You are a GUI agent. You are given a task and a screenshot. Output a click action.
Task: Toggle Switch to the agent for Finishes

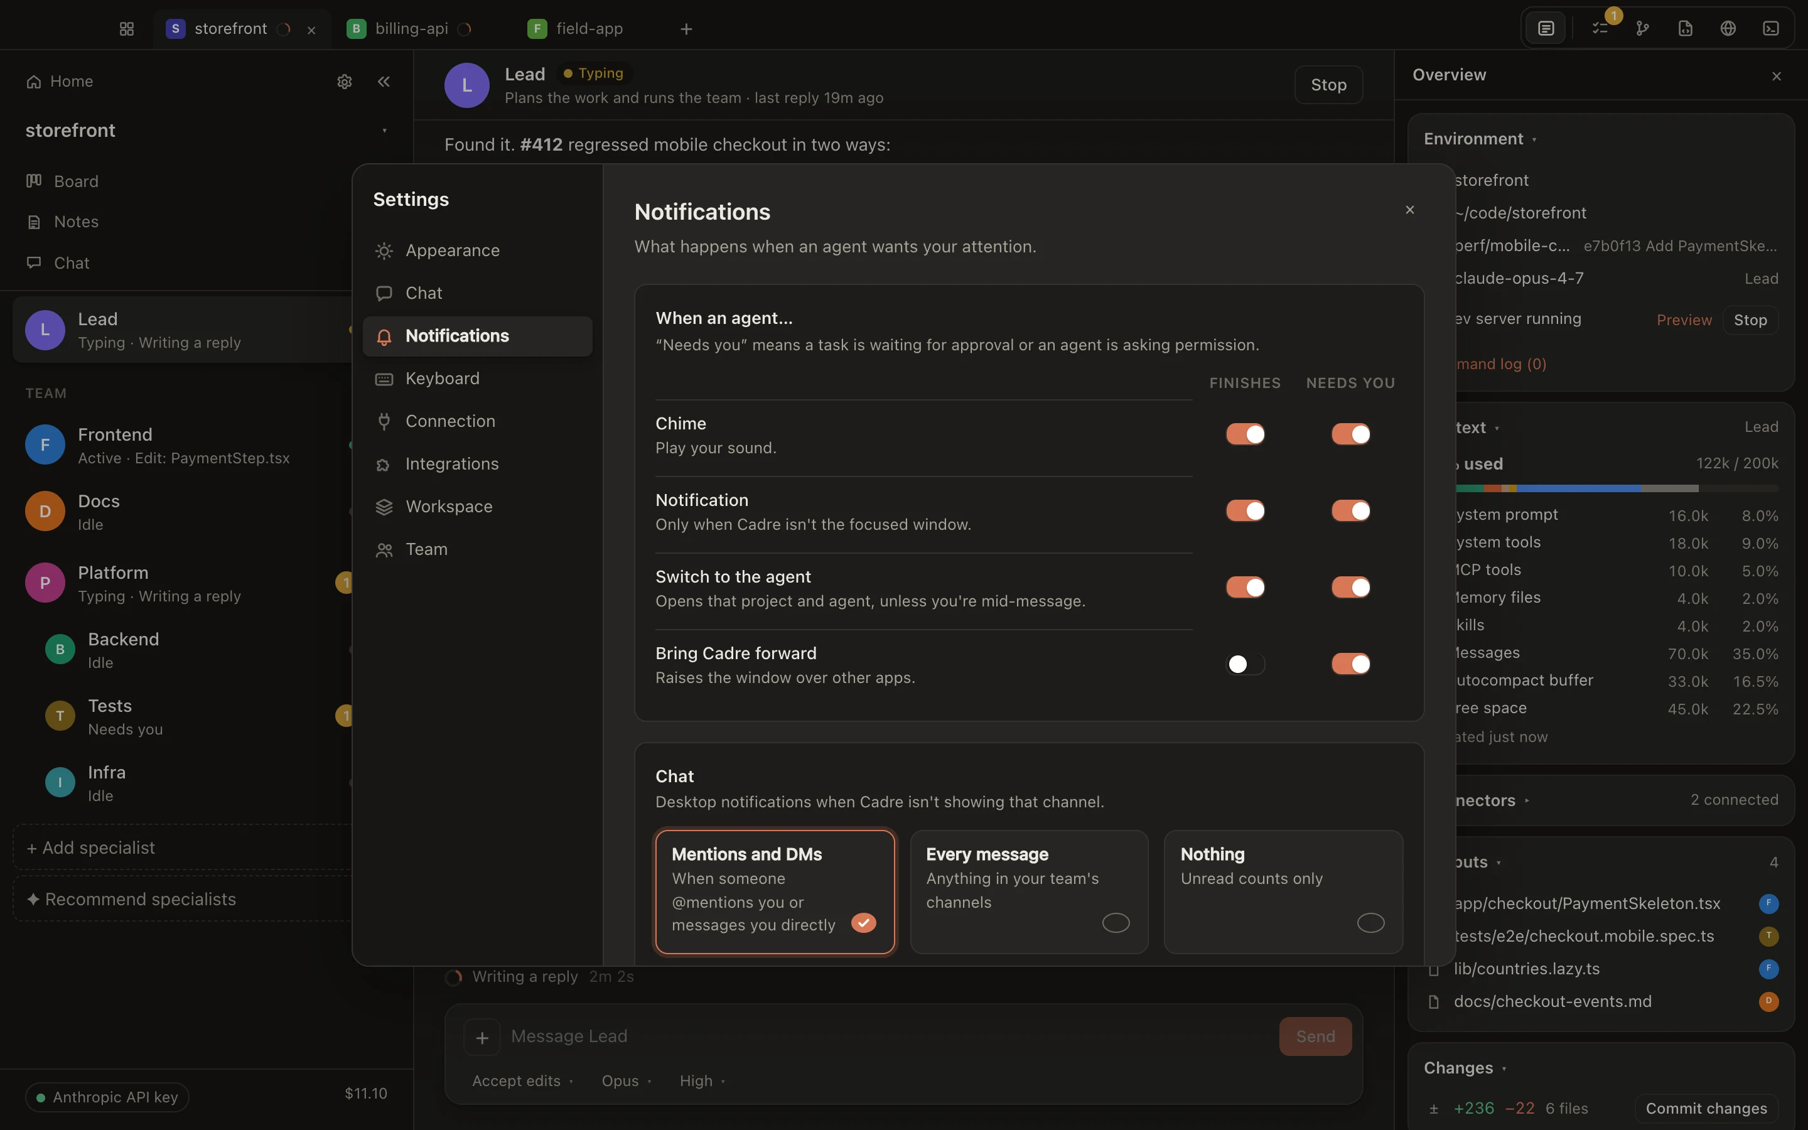pyautogui.click(x=1245, y=588)
